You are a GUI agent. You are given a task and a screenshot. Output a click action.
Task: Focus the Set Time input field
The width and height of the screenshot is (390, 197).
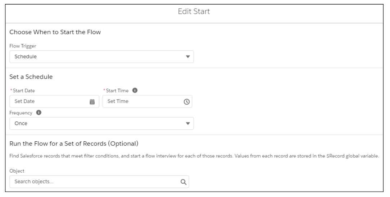(x=147, y=101)
